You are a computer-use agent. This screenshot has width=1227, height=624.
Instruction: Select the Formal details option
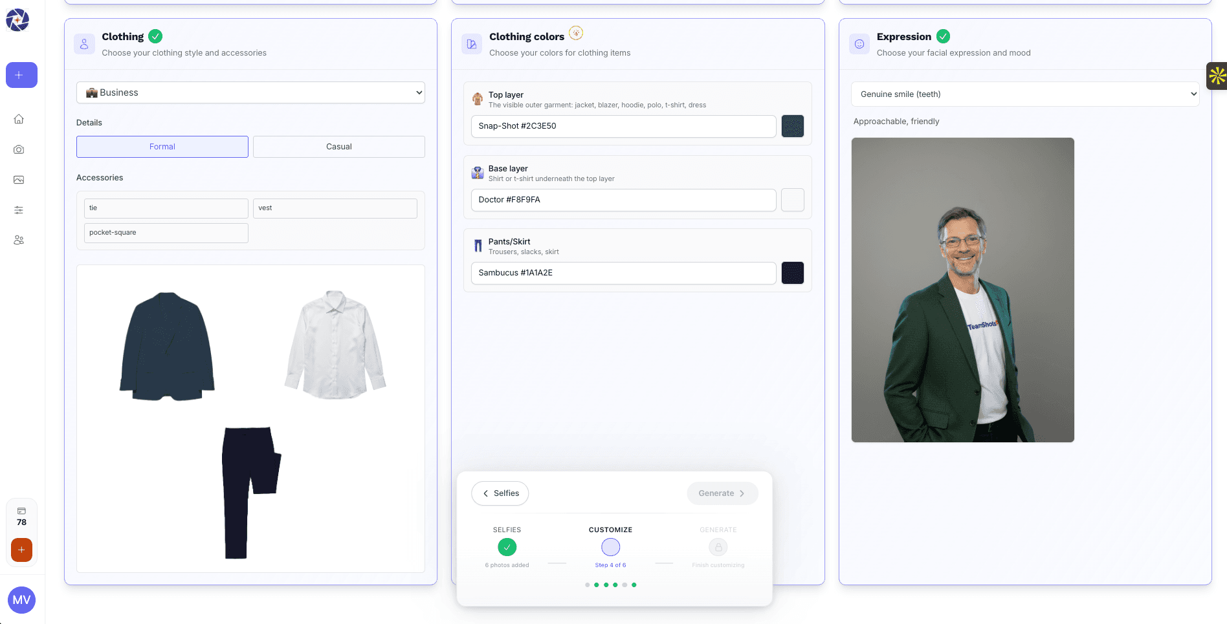(162, 147)
